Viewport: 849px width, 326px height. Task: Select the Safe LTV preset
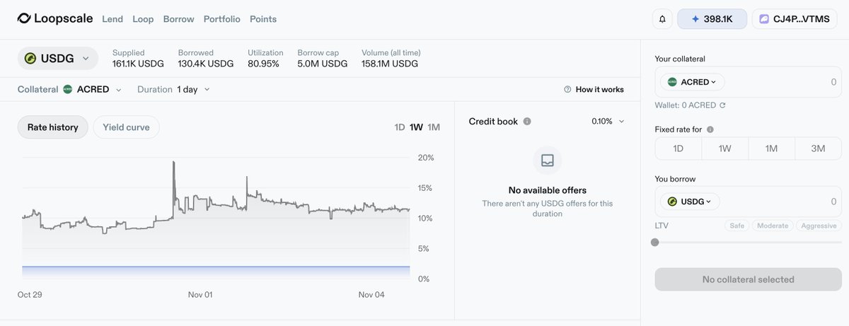pyautogui.click(x=737, y=226)
